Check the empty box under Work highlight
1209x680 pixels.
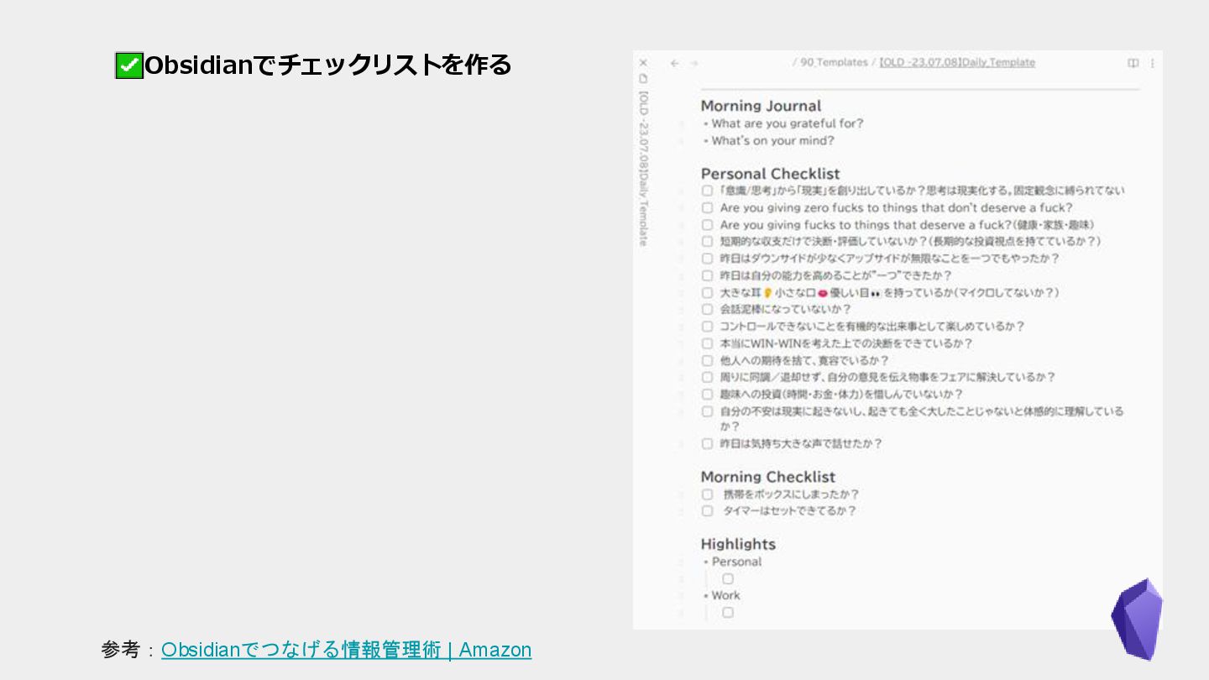click(728, 612)
